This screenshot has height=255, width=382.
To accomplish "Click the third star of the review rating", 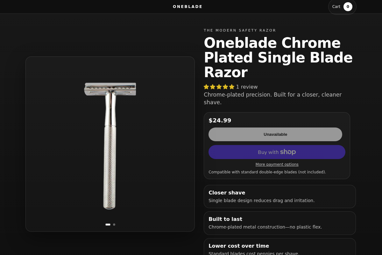I will (x=219, y=86).
